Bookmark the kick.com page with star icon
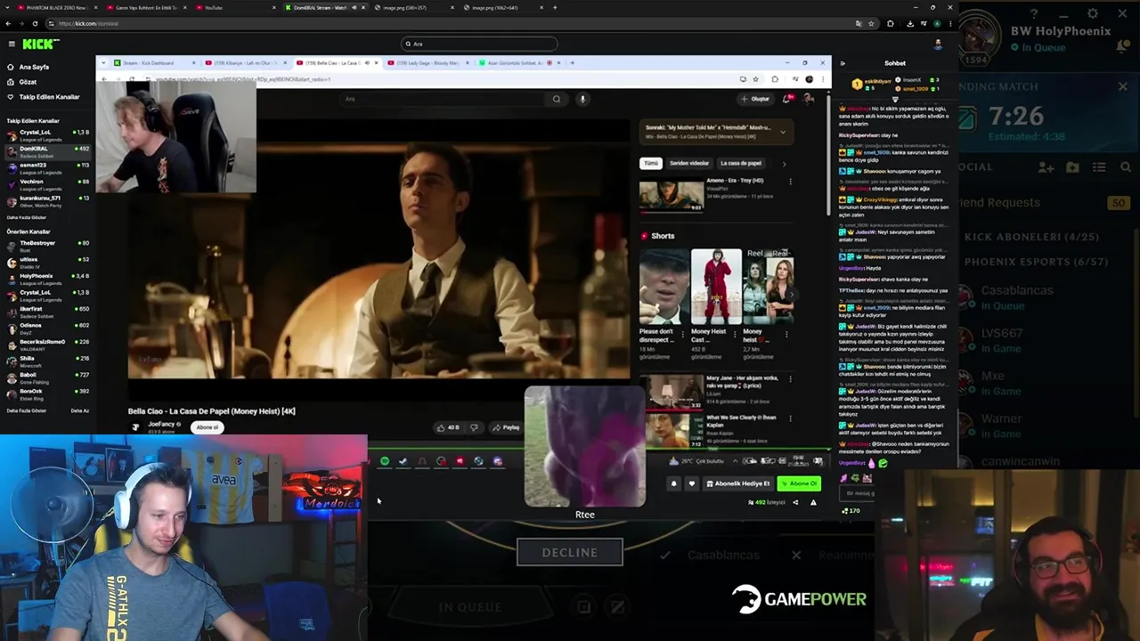The image size is (1140, 641). (871, 23)
